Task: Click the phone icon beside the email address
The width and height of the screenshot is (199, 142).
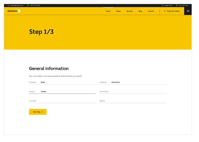Action: (8, 5)
